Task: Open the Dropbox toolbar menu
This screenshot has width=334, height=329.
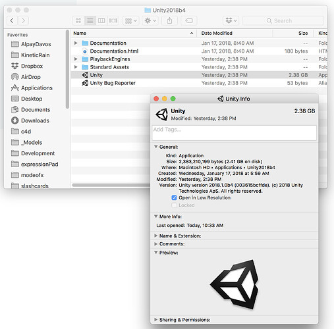Action: pos(231,21)
